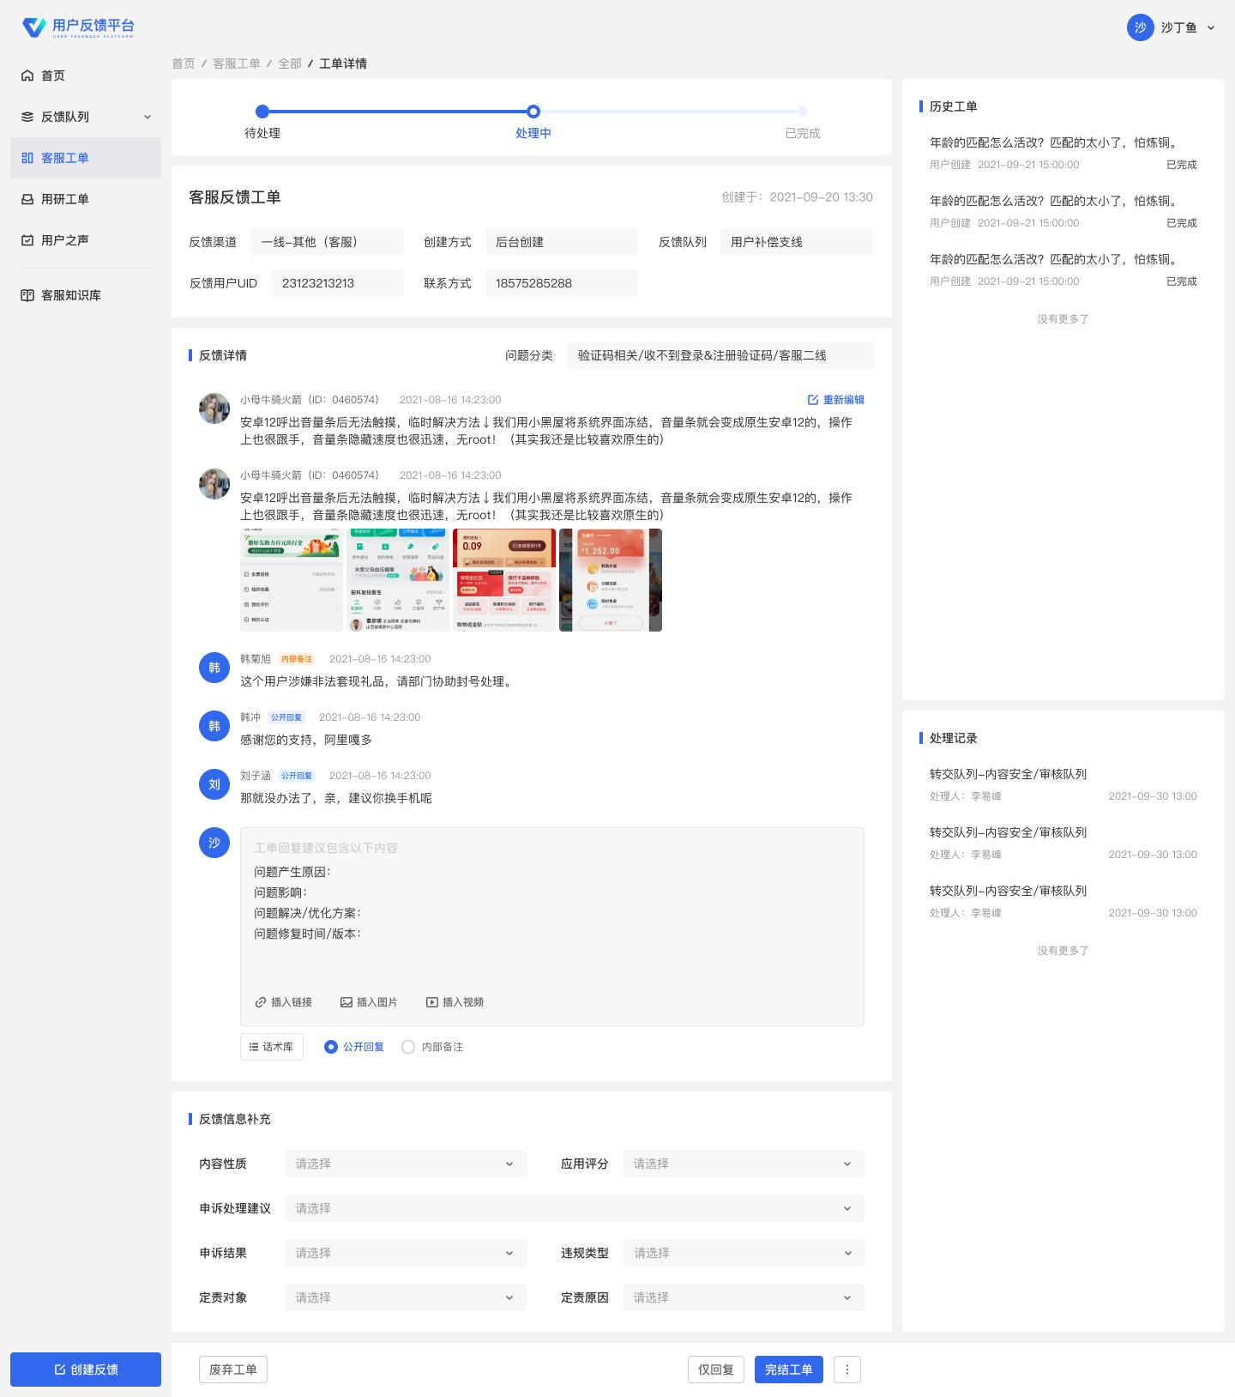Click the 用研工单 inbox icon
The width and height of the screenshot is (1235, 1397).
[27, 199]
